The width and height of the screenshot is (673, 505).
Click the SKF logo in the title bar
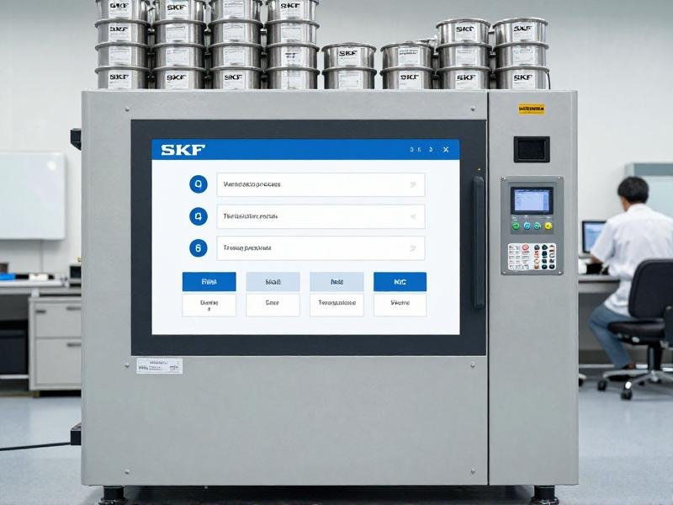[183, 150]
